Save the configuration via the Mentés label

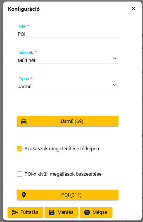click(65, 212)
